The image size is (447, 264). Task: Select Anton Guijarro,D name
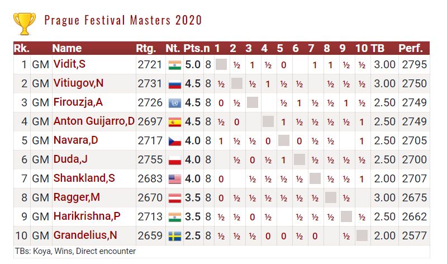click(x=94, y=121)
